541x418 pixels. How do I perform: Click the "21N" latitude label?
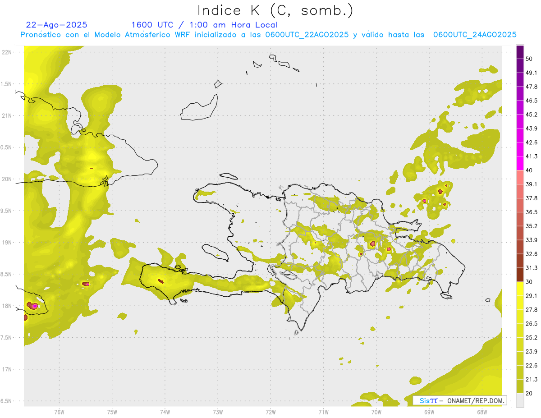[x=7, y=115]
